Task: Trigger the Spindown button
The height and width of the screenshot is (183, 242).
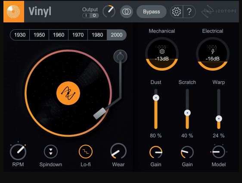Action: click(51, 152)
